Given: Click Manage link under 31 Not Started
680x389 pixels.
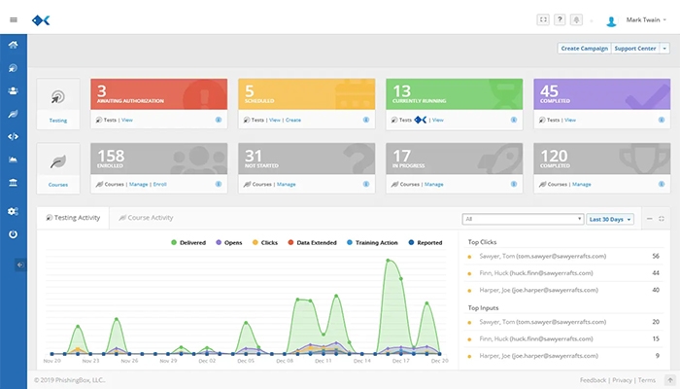Looking at the screenshot, I should [x=287, y=184].
